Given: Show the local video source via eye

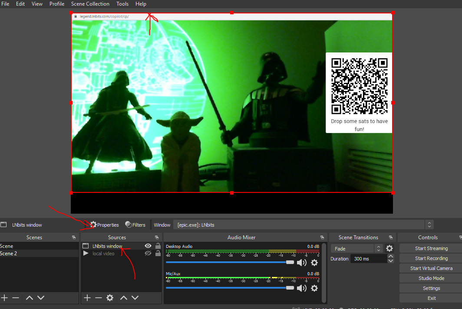Looking at the screenshot, I should (x=148, y=254).
